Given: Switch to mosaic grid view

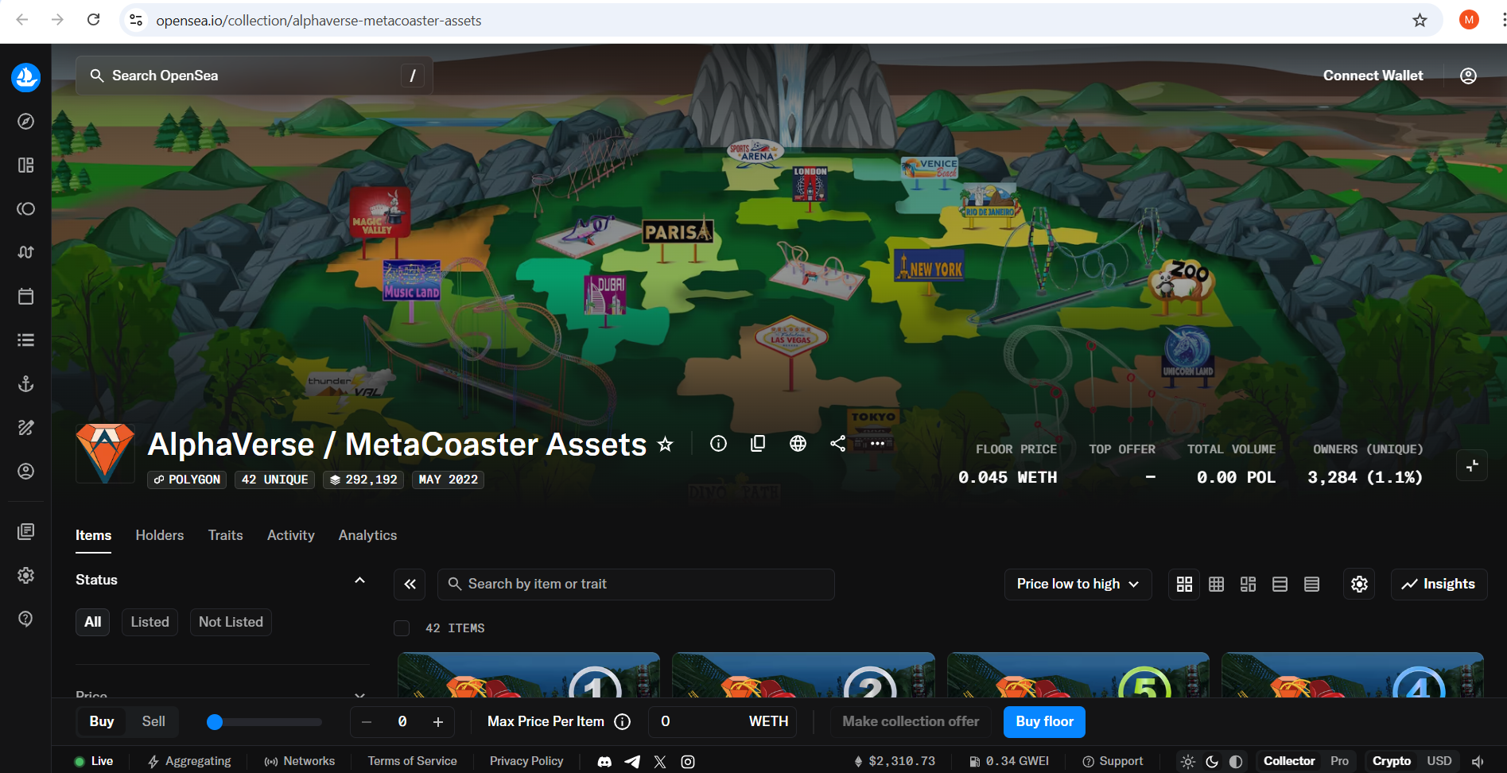Looking at the screenshot, I should coord(1248,585).
